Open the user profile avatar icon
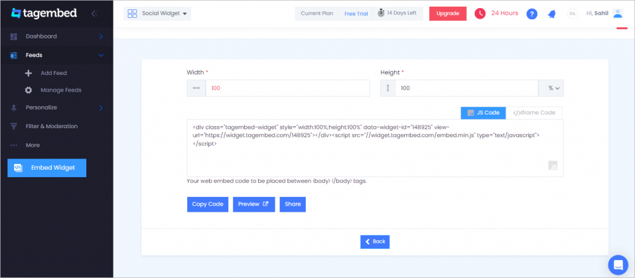The width and height of the screenshot is (635, 278). click(x=618, y=14)
